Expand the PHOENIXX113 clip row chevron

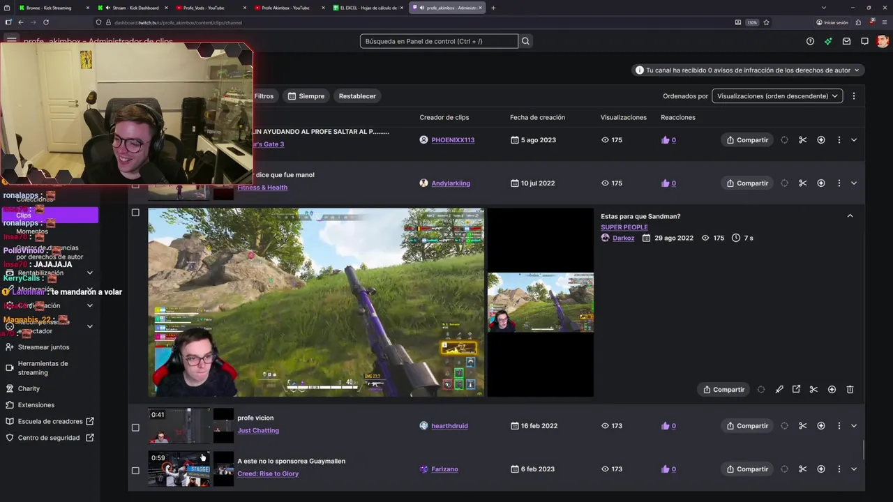[x=854, y=140]
